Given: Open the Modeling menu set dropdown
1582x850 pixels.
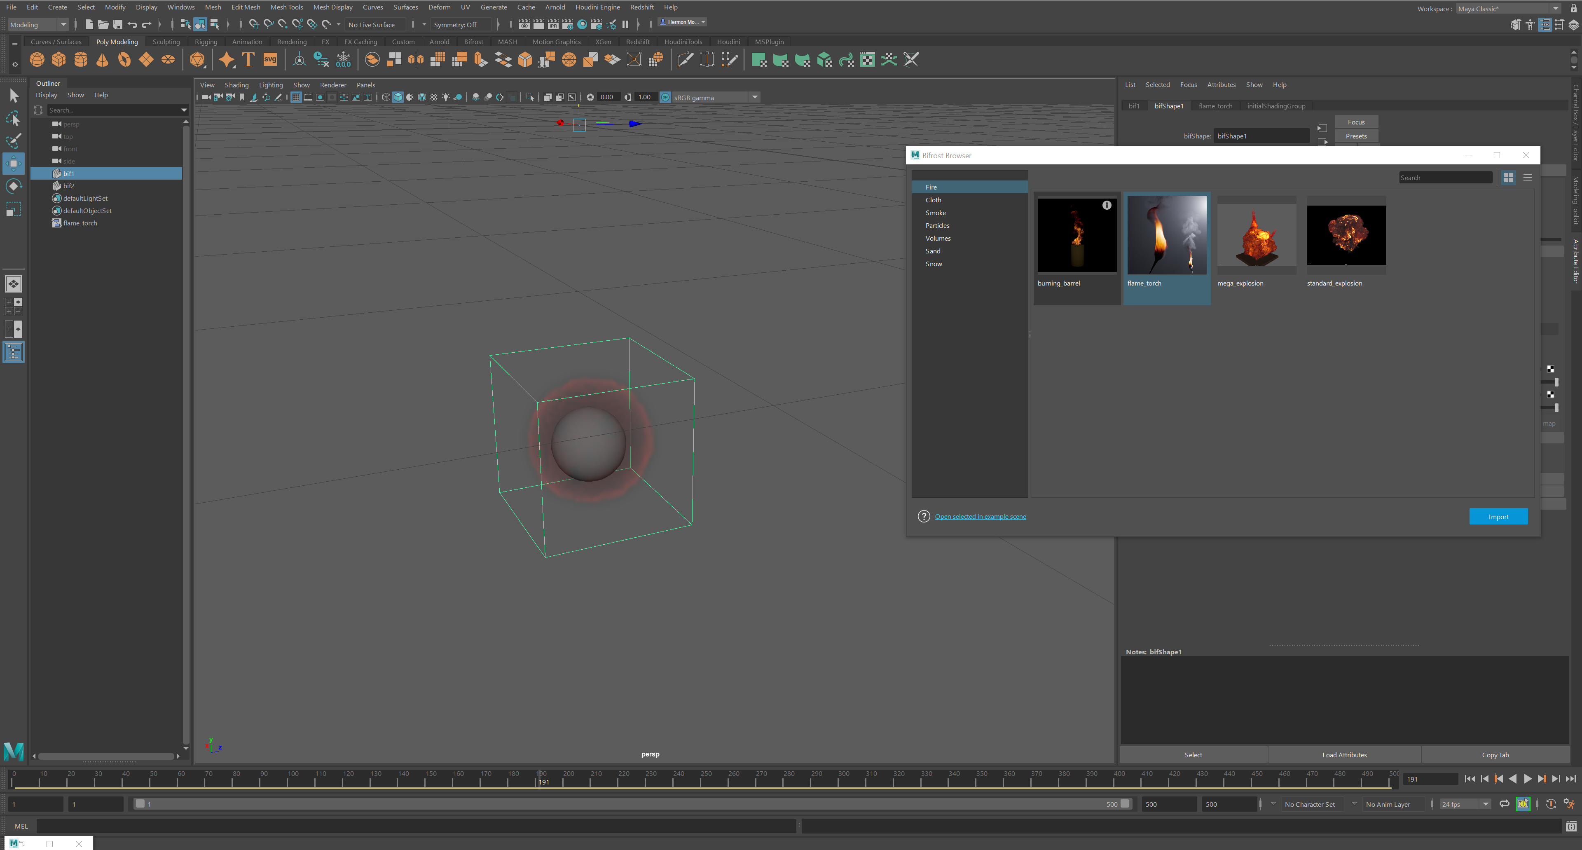Looking at the screenshot, I should click(x=37, y=25).
